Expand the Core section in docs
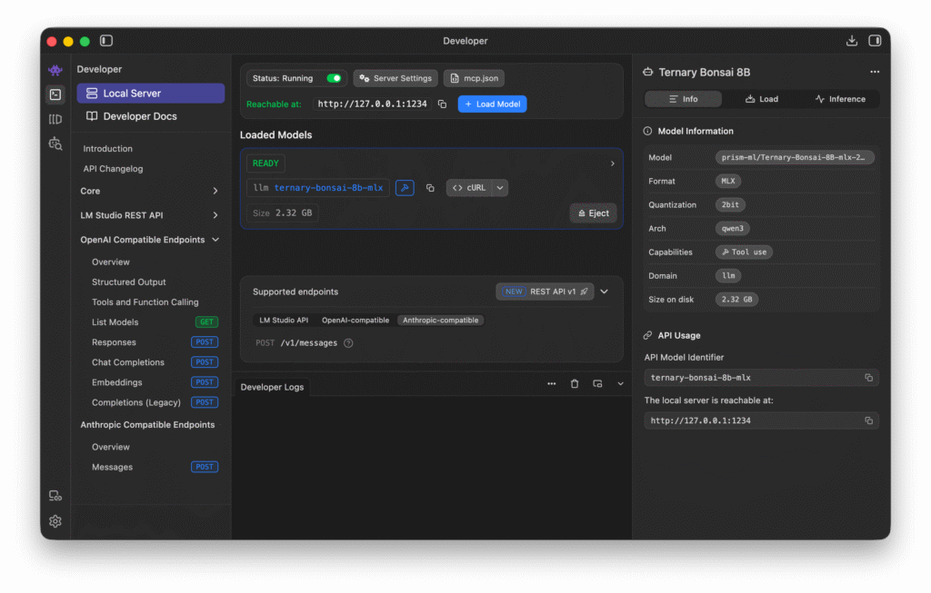 [215, 192]
